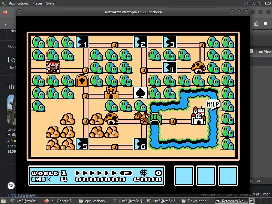Click the mini fortress on the map

coord(111,92)
